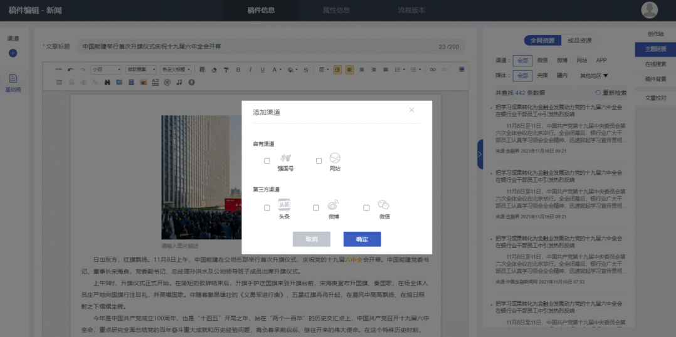Enable the 头条 third-party channel checkbox
The image size is (676, 337).
pyautogui.click(x=267, y=207)
